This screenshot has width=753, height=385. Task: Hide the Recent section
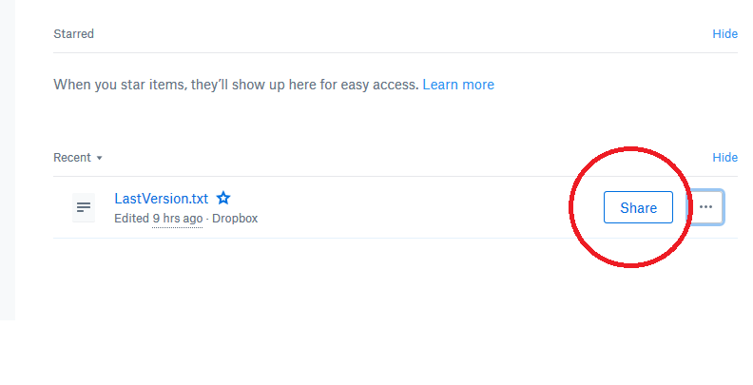coord(724,157)
